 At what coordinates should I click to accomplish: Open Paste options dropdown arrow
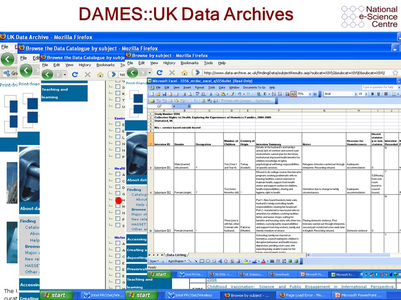[227, 94]
